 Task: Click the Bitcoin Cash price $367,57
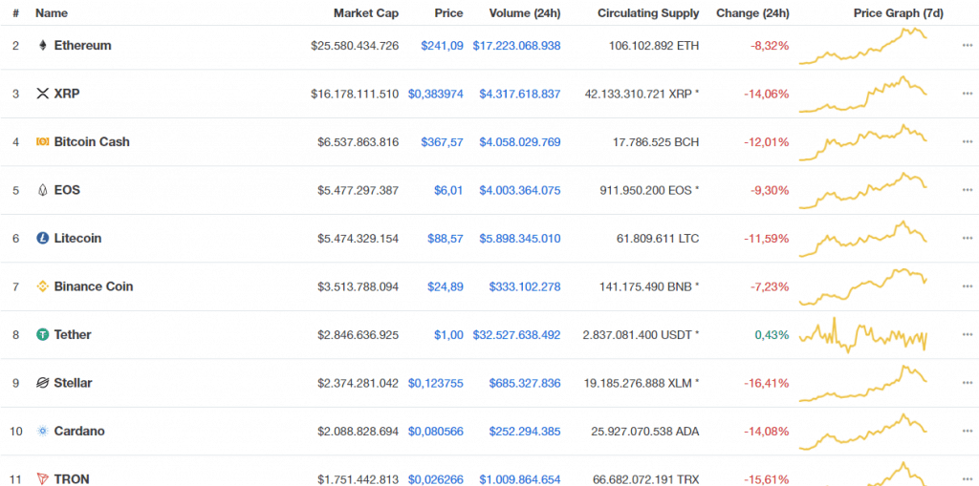442,141
